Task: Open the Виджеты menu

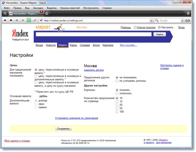Action: click(x=52, y=8)
